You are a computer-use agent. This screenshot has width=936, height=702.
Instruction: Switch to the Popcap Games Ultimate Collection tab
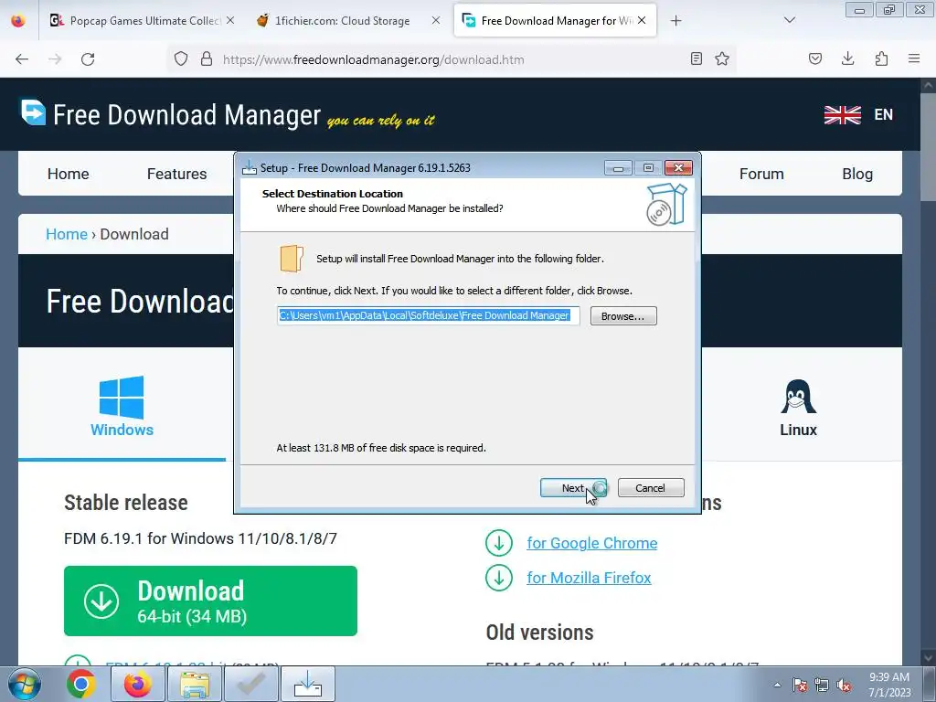pyautogui.click(x=142, y=21)
